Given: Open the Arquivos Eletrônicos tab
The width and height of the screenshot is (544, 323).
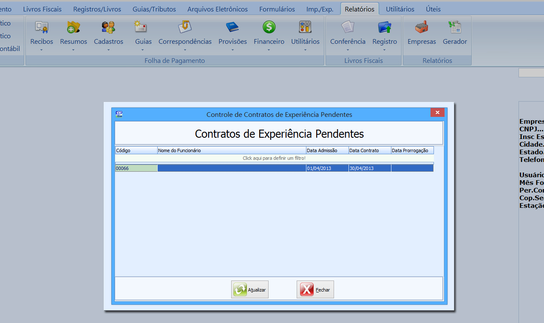Looking at the screenshot, I should coord(217,9).
